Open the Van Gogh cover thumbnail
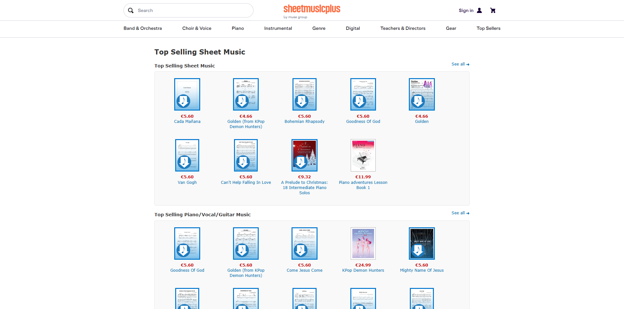This screenshot has width=624, height=309. coord(187,155)
